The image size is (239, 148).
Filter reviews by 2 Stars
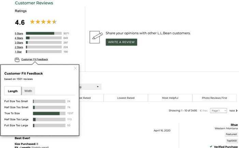point(19,47)
